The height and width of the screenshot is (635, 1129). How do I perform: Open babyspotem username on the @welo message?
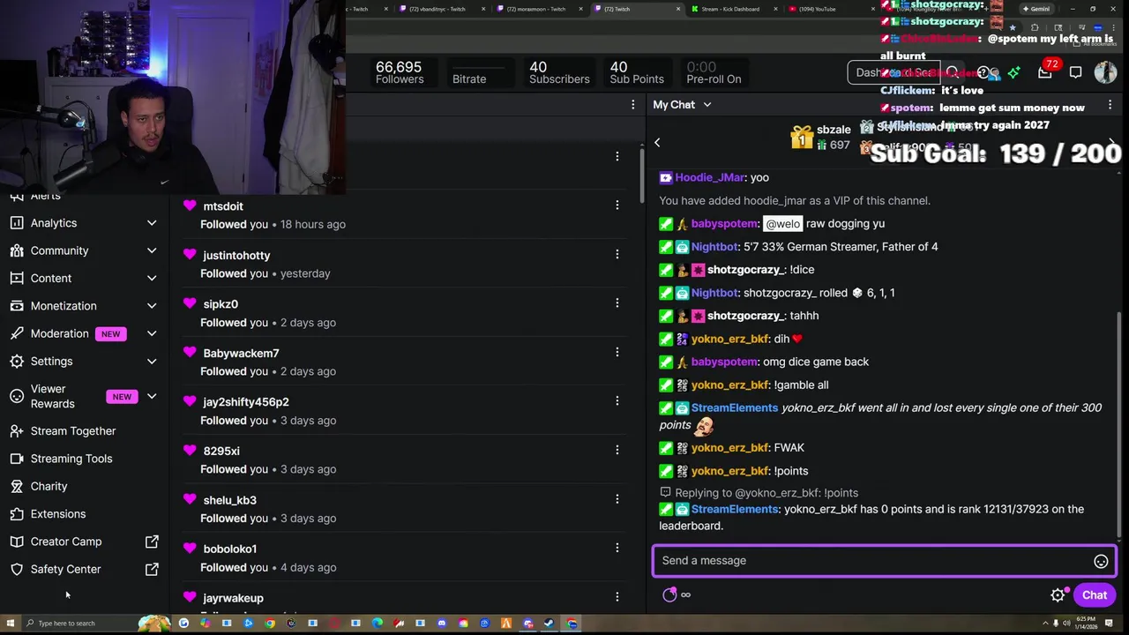point(724,224)
